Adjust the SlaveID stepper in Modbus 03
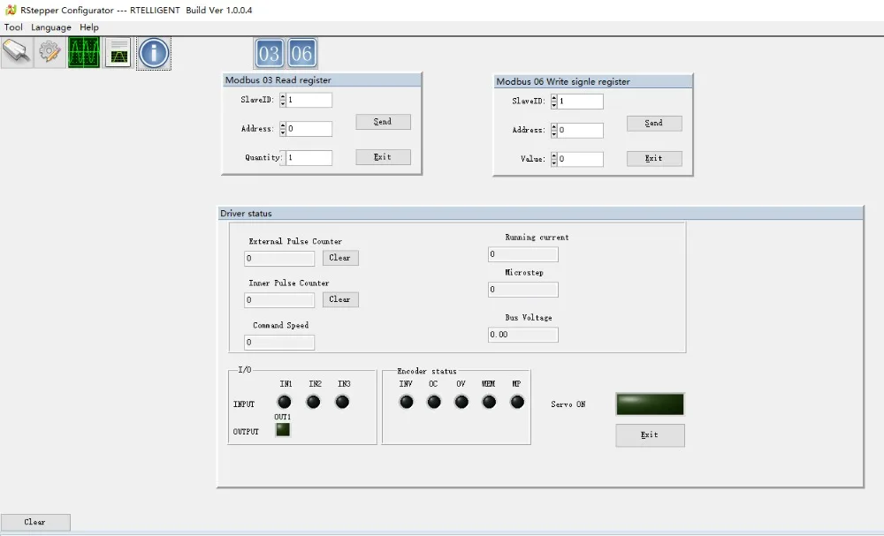Image resolution: width=884 pixels, height=536 pixels. pyautogui.click(x=283, y=100)
